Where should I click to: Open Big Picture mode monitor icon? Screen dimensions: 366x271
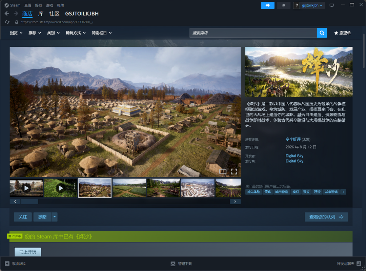point(332,5)
